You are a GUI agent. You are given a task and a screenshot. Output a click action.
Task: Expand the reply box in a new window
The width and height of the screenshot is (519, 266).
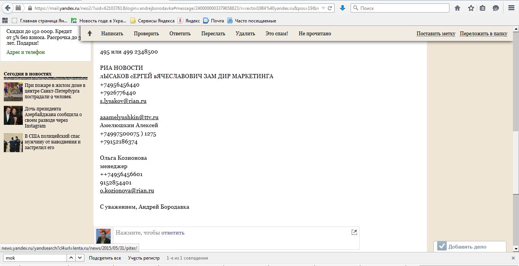click(x=354, y=232)
